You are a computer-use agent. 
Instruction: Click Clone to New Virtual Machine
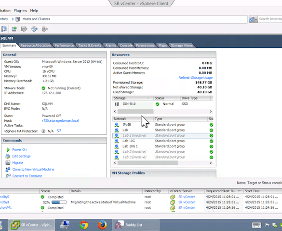(33, 169)
